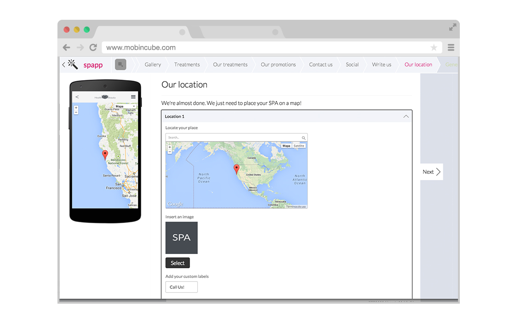This screenshot has width=515, height=329.
Task: Click the browser forward arrow
Action: point(80,47)
